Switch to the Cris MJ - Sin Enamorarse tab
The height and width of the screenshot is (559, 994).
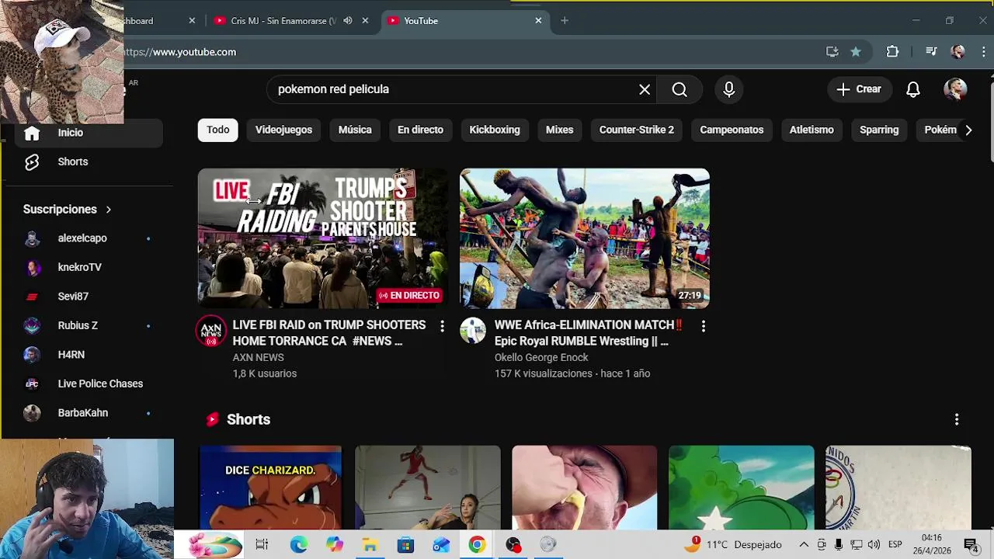click(283, 21)
